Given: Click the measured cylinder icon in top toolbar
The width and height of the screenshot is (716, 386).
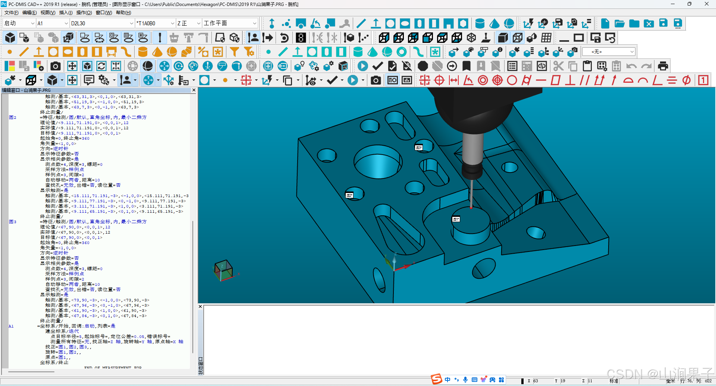Looking at the screenshot, I should [480, 23].
